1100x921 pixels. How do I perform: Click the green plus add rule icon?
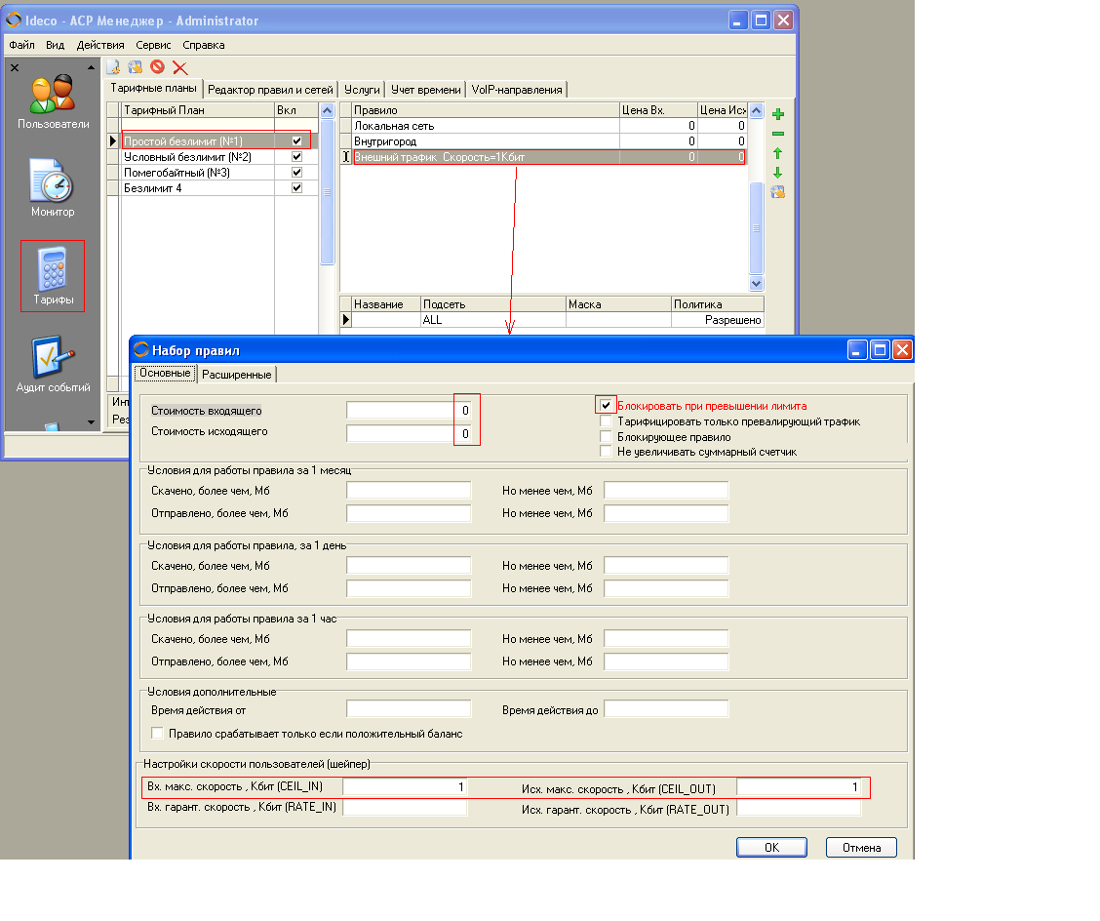(777, 114)
